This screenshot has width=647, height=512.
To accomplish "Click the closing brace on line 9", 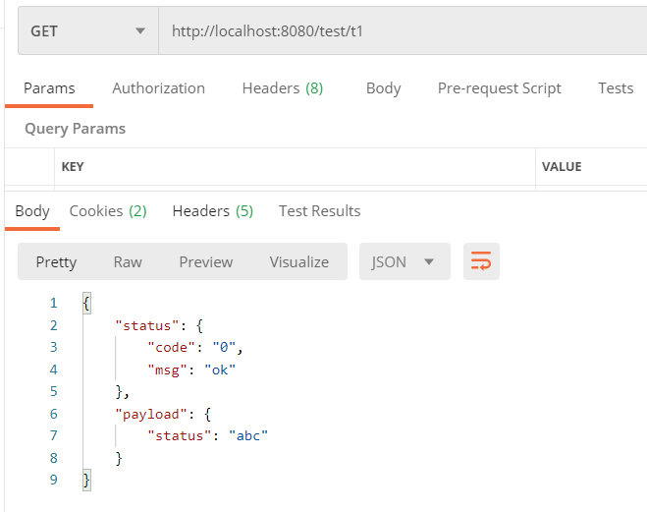I will click(x=86, y=481).
